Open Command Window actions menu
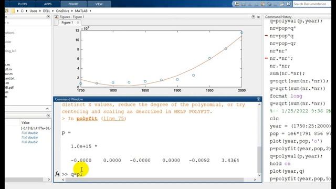 coord(258,99)
